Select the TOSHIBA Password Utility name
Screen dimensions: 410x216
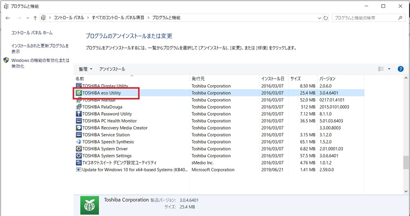click(107, 114)
